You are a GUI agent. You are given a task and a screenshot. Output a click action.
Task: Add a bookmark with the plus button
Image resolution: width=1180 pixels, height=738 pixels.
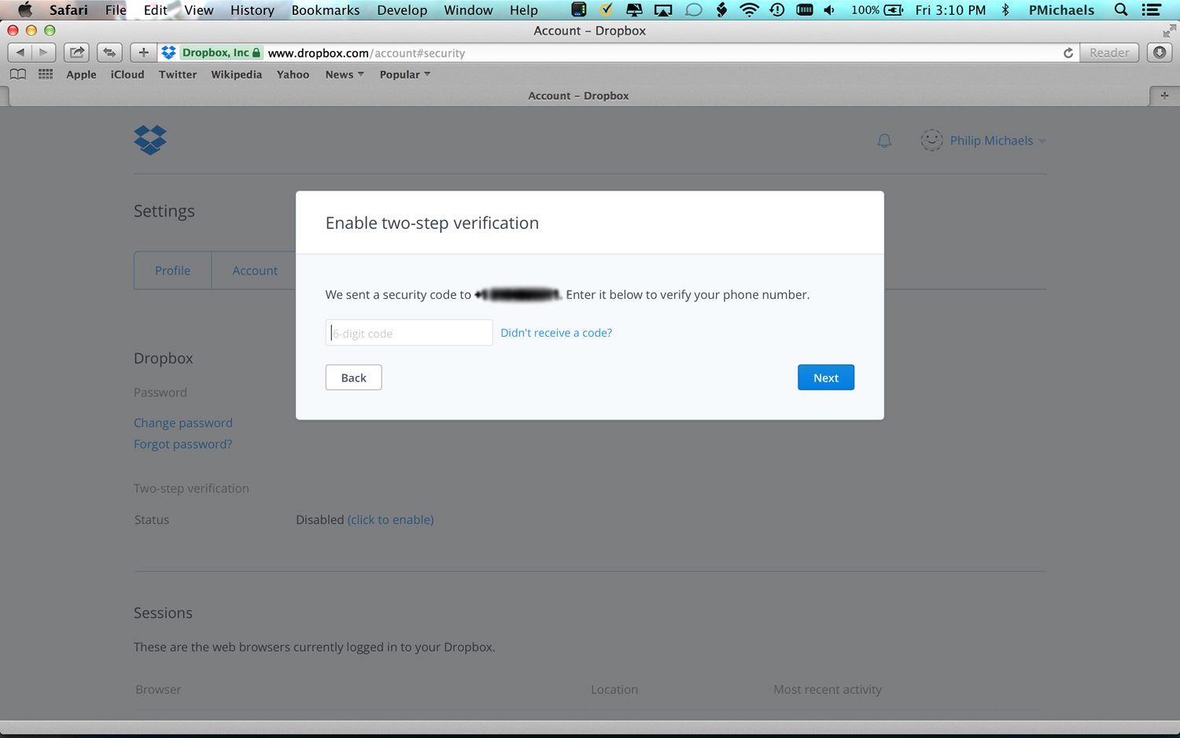click(143, 53)
